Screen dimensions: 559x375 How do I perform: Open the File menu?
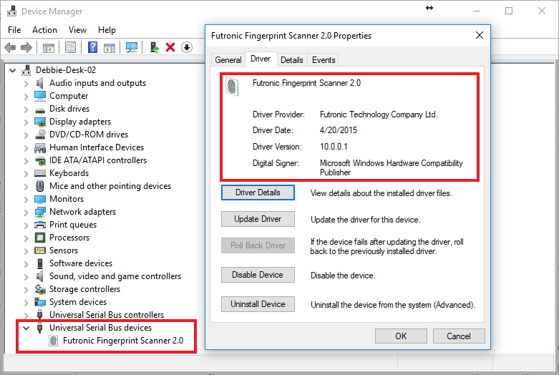click(x=14, y=30)
